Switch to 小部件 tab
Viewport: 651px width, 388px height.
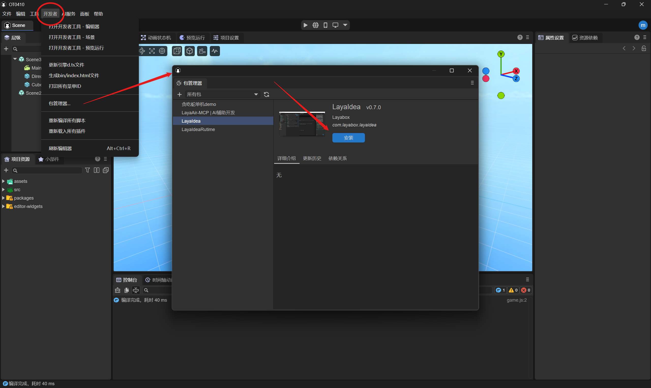point(49,159)
